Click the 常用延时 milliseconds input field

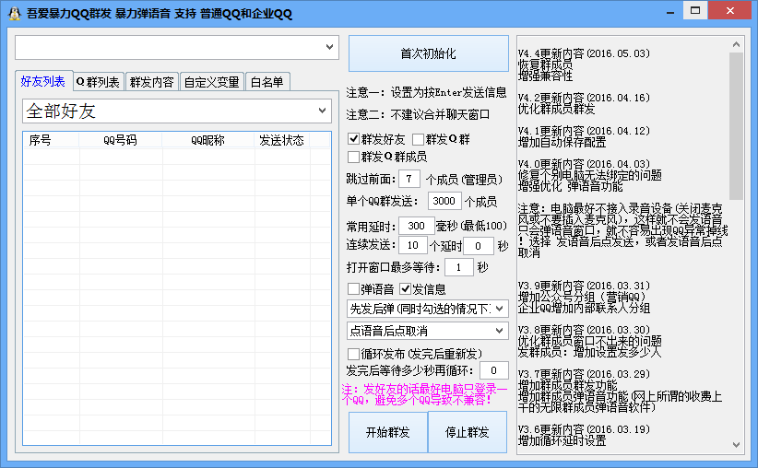[x=417, y=226]
